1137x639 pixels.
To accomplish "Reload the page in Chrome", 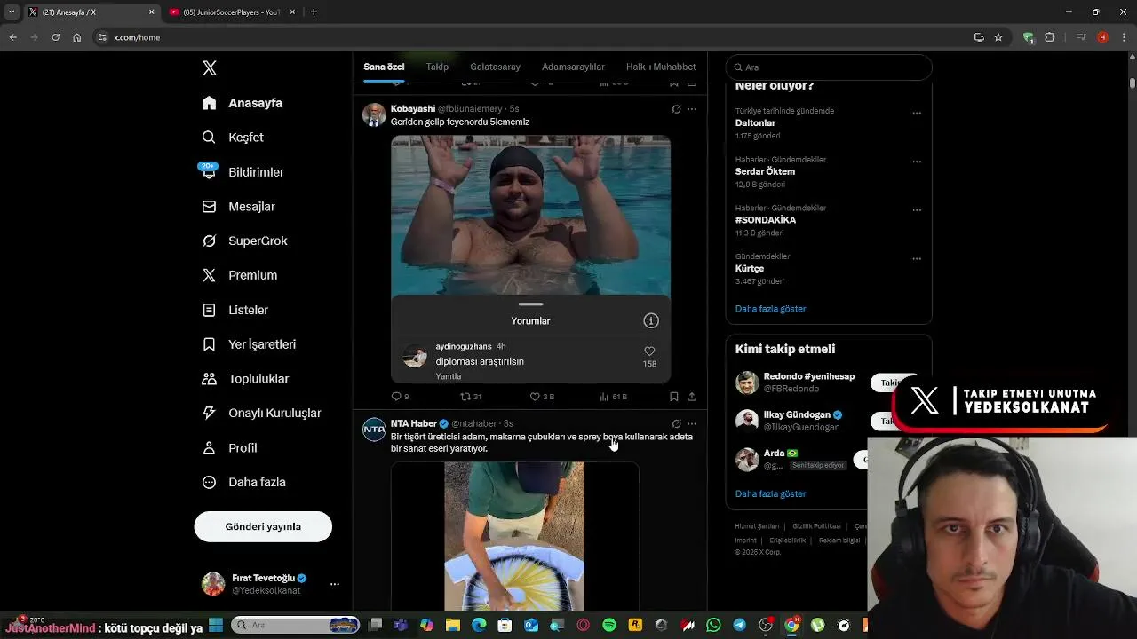I will 55,37.
